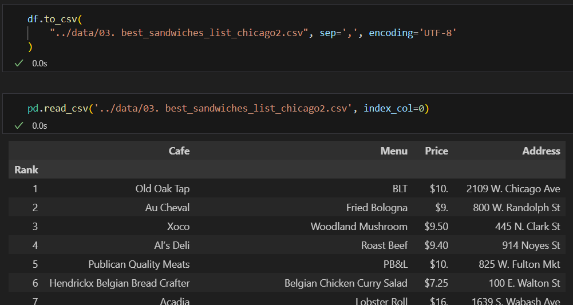Viewport: 573px width, 305px height.
Task: Click '825 W. Fulton Mkt' address cell
Action: pyautogui.click(x=519, y=264)
